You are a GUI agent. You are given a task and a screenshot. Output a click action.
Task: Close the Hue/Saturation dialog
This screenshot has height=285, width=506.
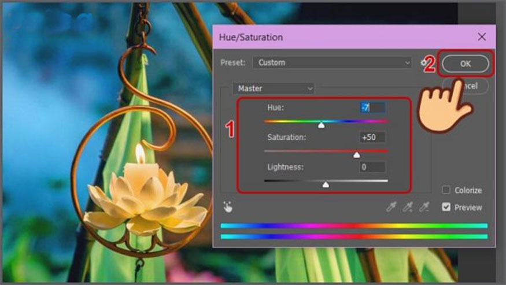[482, 37]
